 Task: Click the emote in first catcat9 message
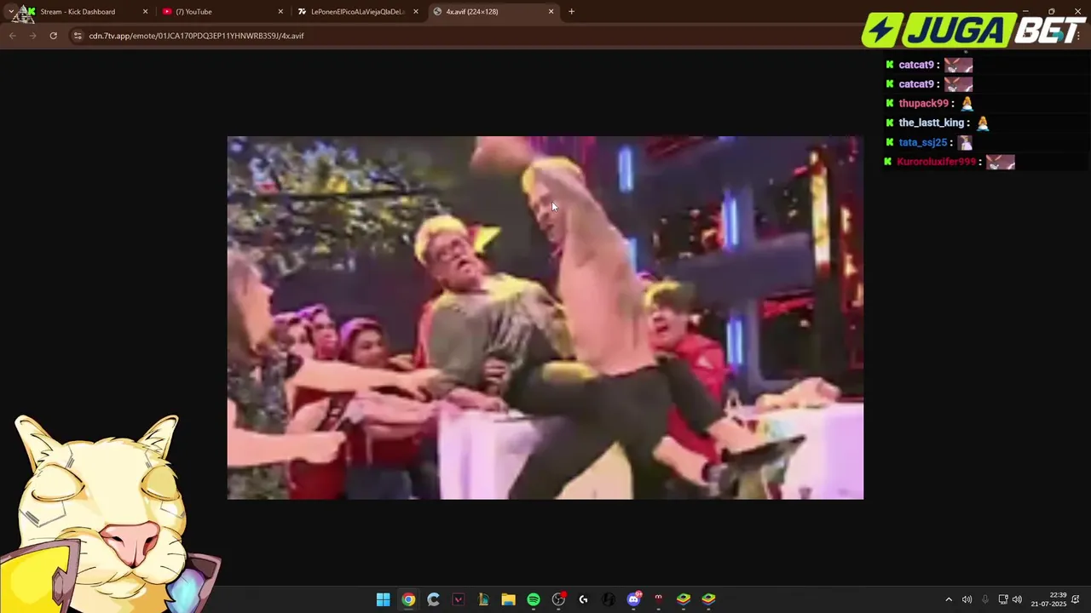958,65
